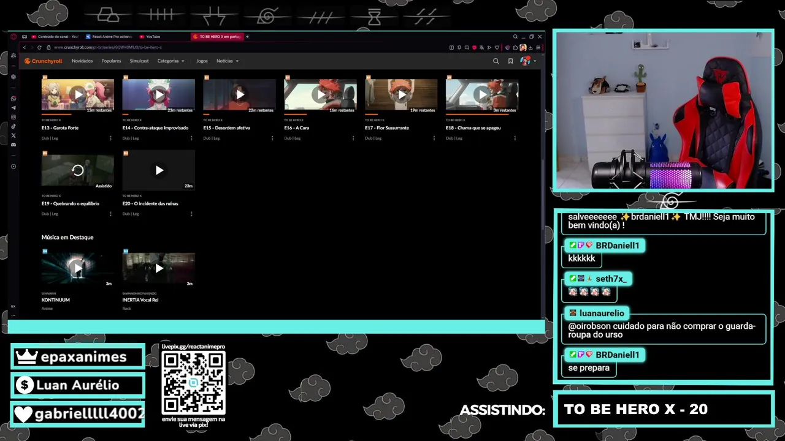Open the three-dot menu for E18

[515, 138]
